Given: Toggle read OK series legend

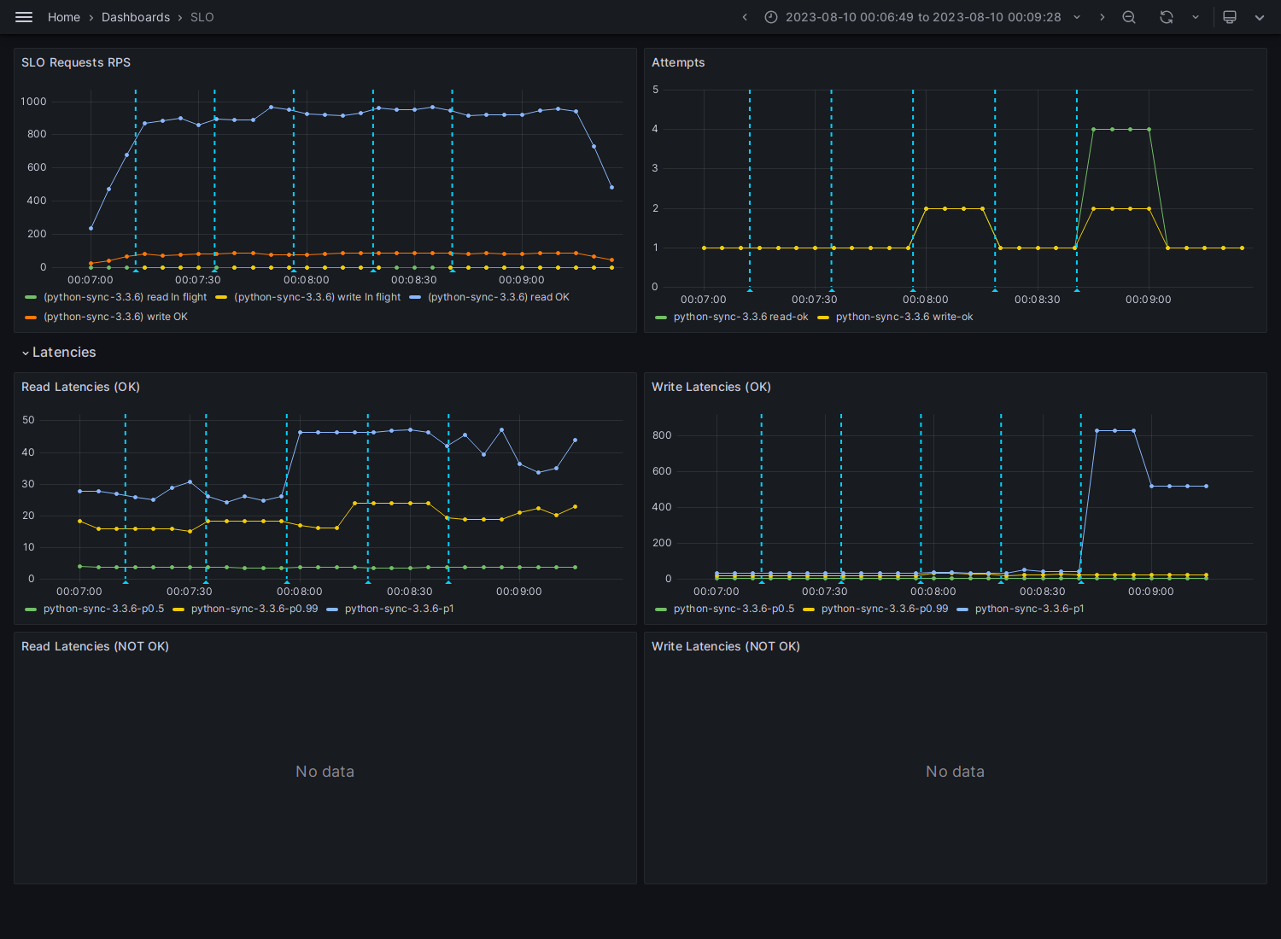Looking at the screenshot, I should [499, 297].
